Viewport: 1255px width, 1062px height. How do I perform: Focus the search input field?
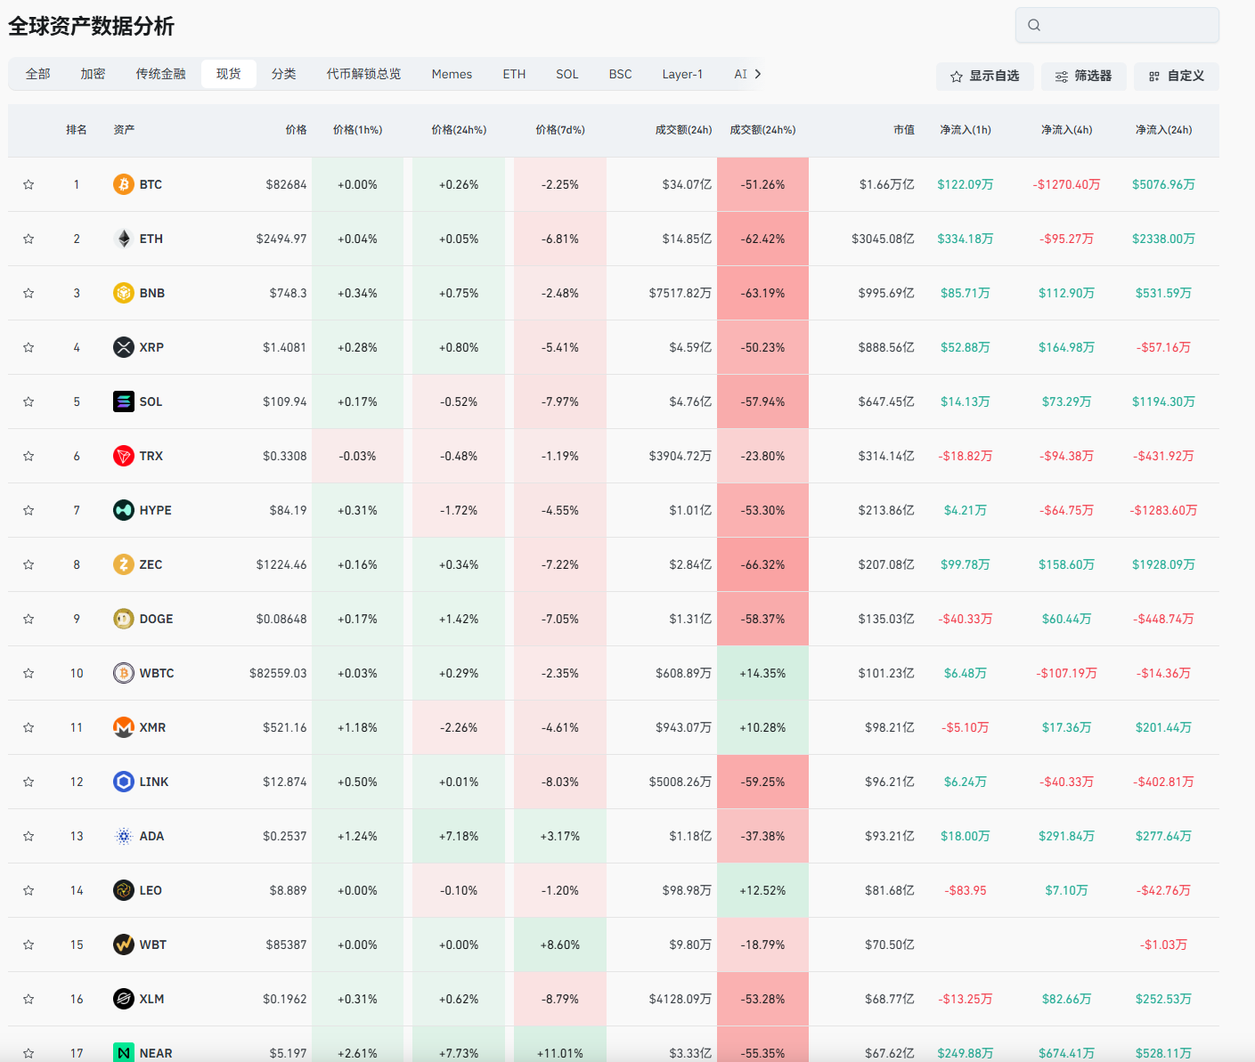click(1117, 25)
